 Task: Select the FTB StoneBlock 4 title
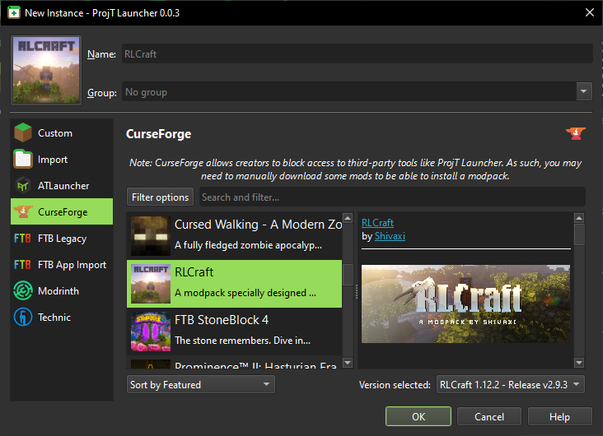click(x=222, y=320)
